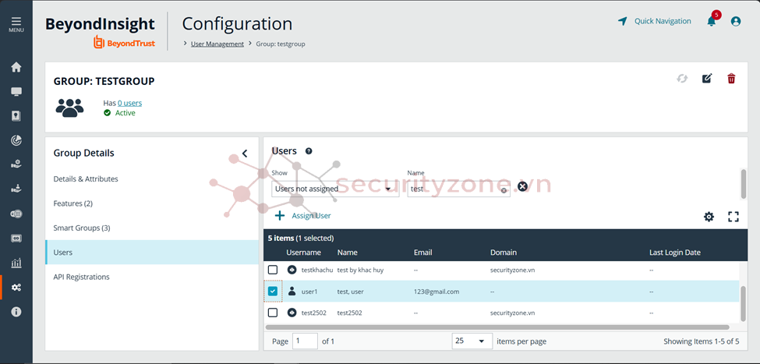Click the notifications bell icon
The width and height of the screenshot is (760, 364).
coord(711,21)
